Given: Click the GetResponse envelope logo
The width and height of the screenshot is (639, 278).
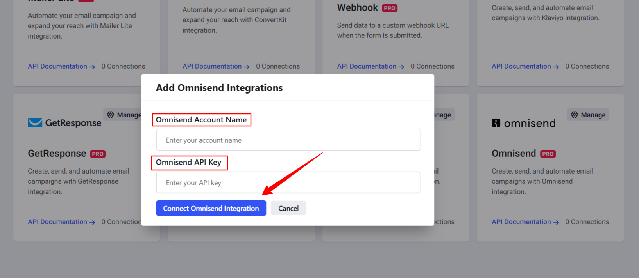Looking at the screenshot, I should pos(35,123).
